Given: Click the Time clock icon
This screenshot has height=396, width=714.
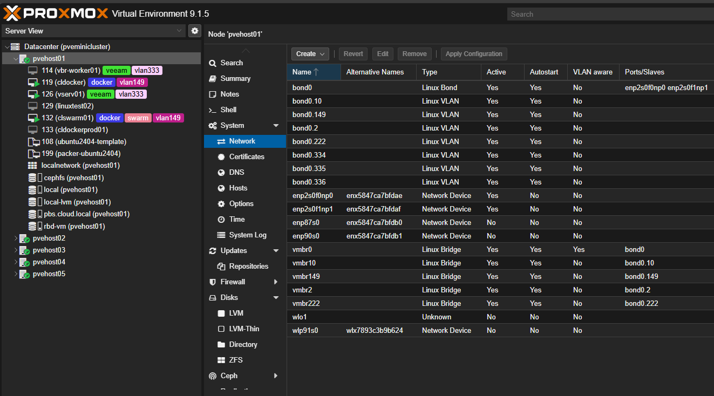Looking at the screenshot, I should [221, 220].
